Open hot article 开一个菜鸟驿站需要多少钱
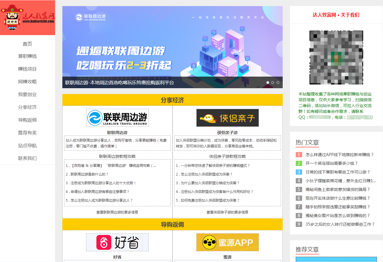The height and width of the screenshot is (262, 383). 332,163
